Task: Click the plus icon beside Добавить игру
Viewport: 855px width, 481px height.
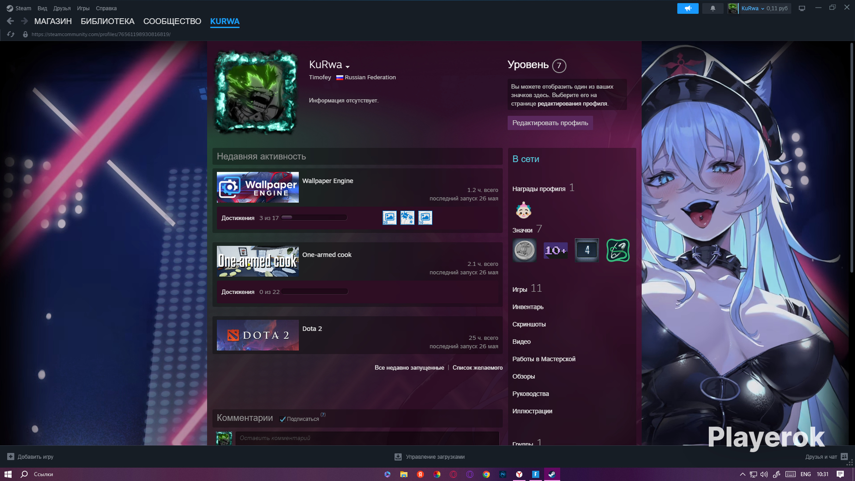Action: 11,456
